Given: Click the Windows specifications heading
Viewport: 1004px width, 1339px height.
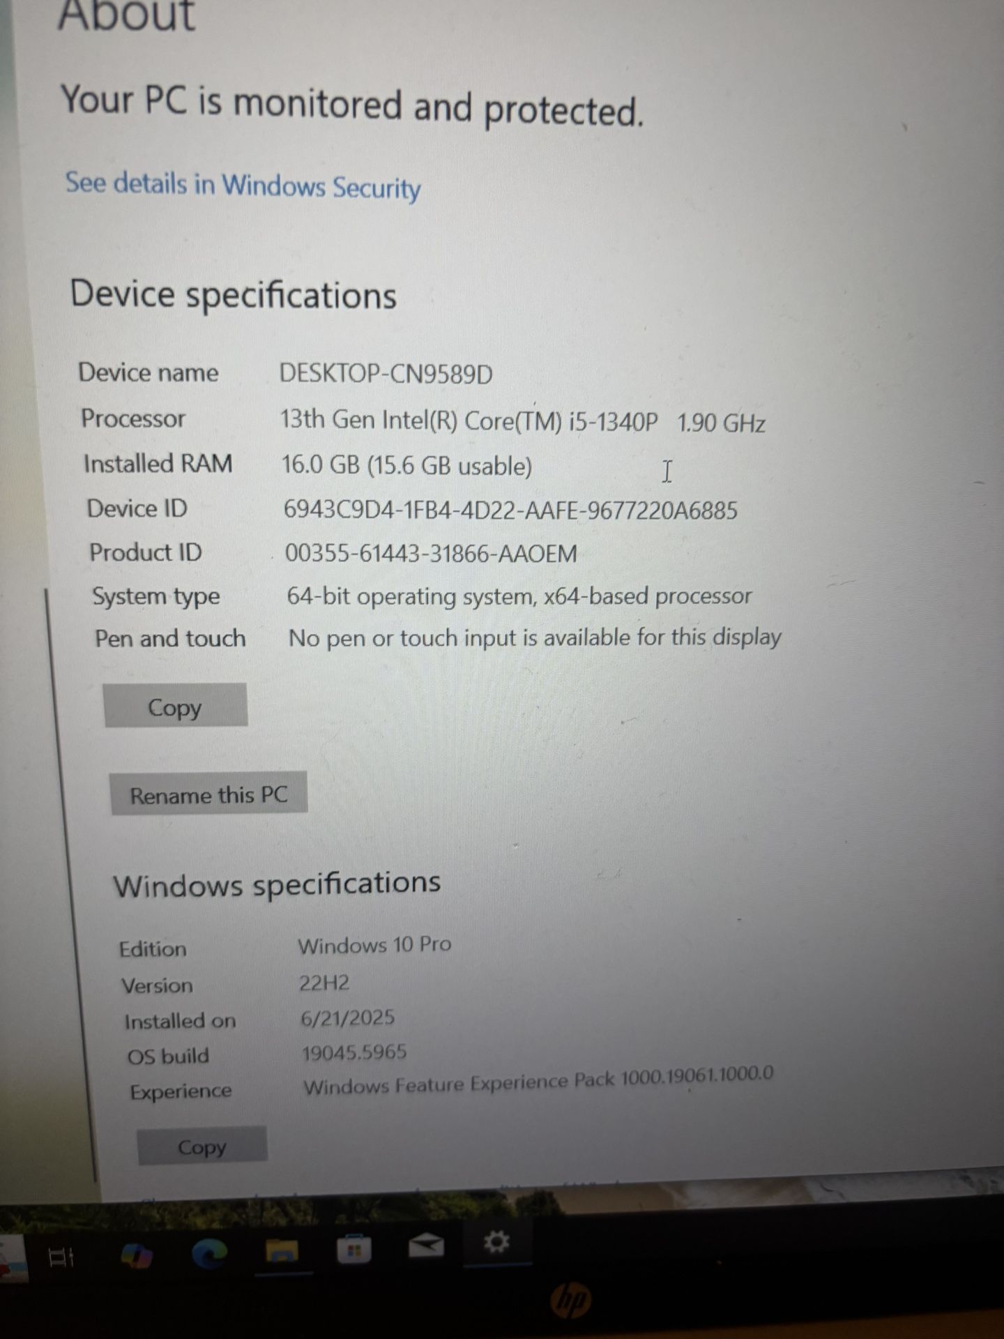Looking at the screenshot, I should coord(277,884).
